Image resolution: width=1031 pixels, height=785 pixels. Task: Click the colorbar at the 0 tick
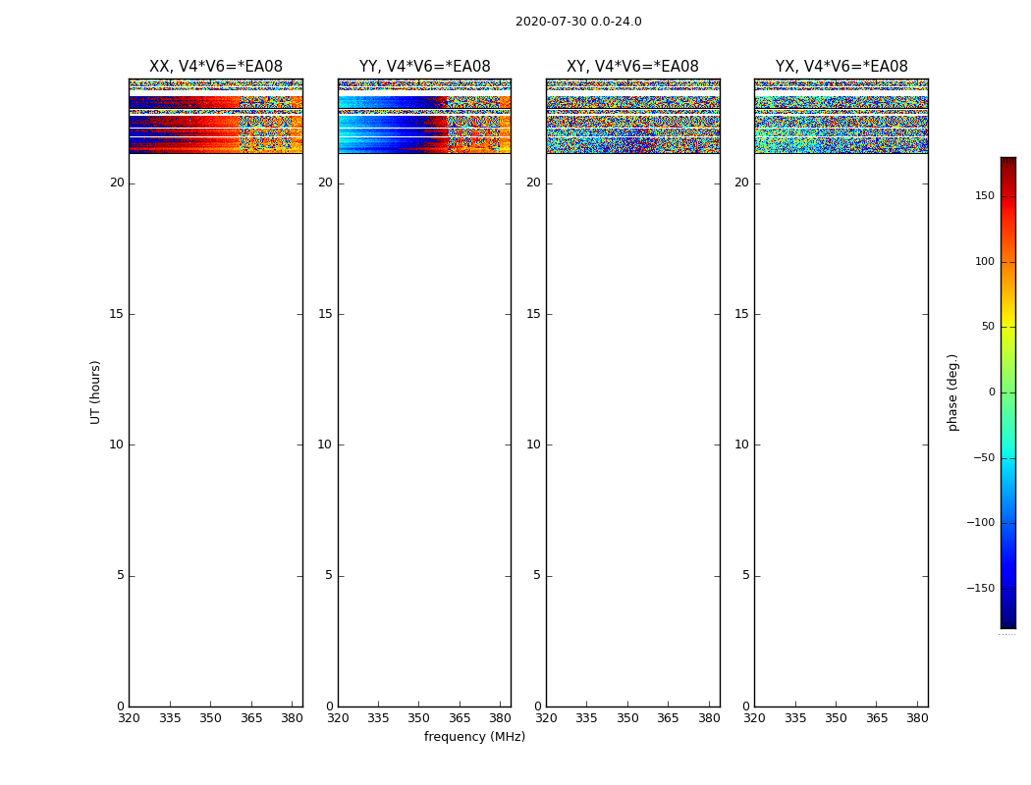pyautogui.click(x=1007, y=392)
